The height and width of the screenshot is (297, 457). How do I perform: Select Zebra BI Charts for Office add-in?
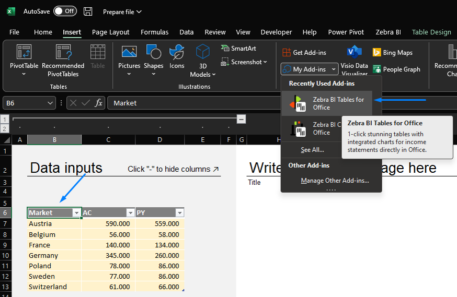(x=312, y=128)
